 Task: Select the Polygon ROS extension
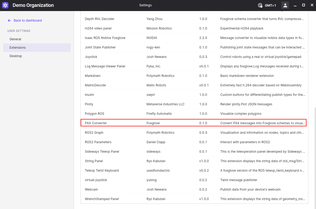pos(194,113)
